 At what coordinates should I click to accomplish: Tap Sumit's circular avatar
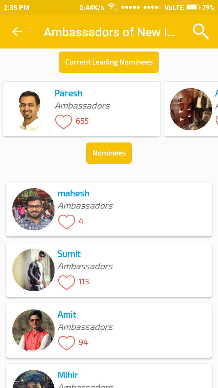33,270
